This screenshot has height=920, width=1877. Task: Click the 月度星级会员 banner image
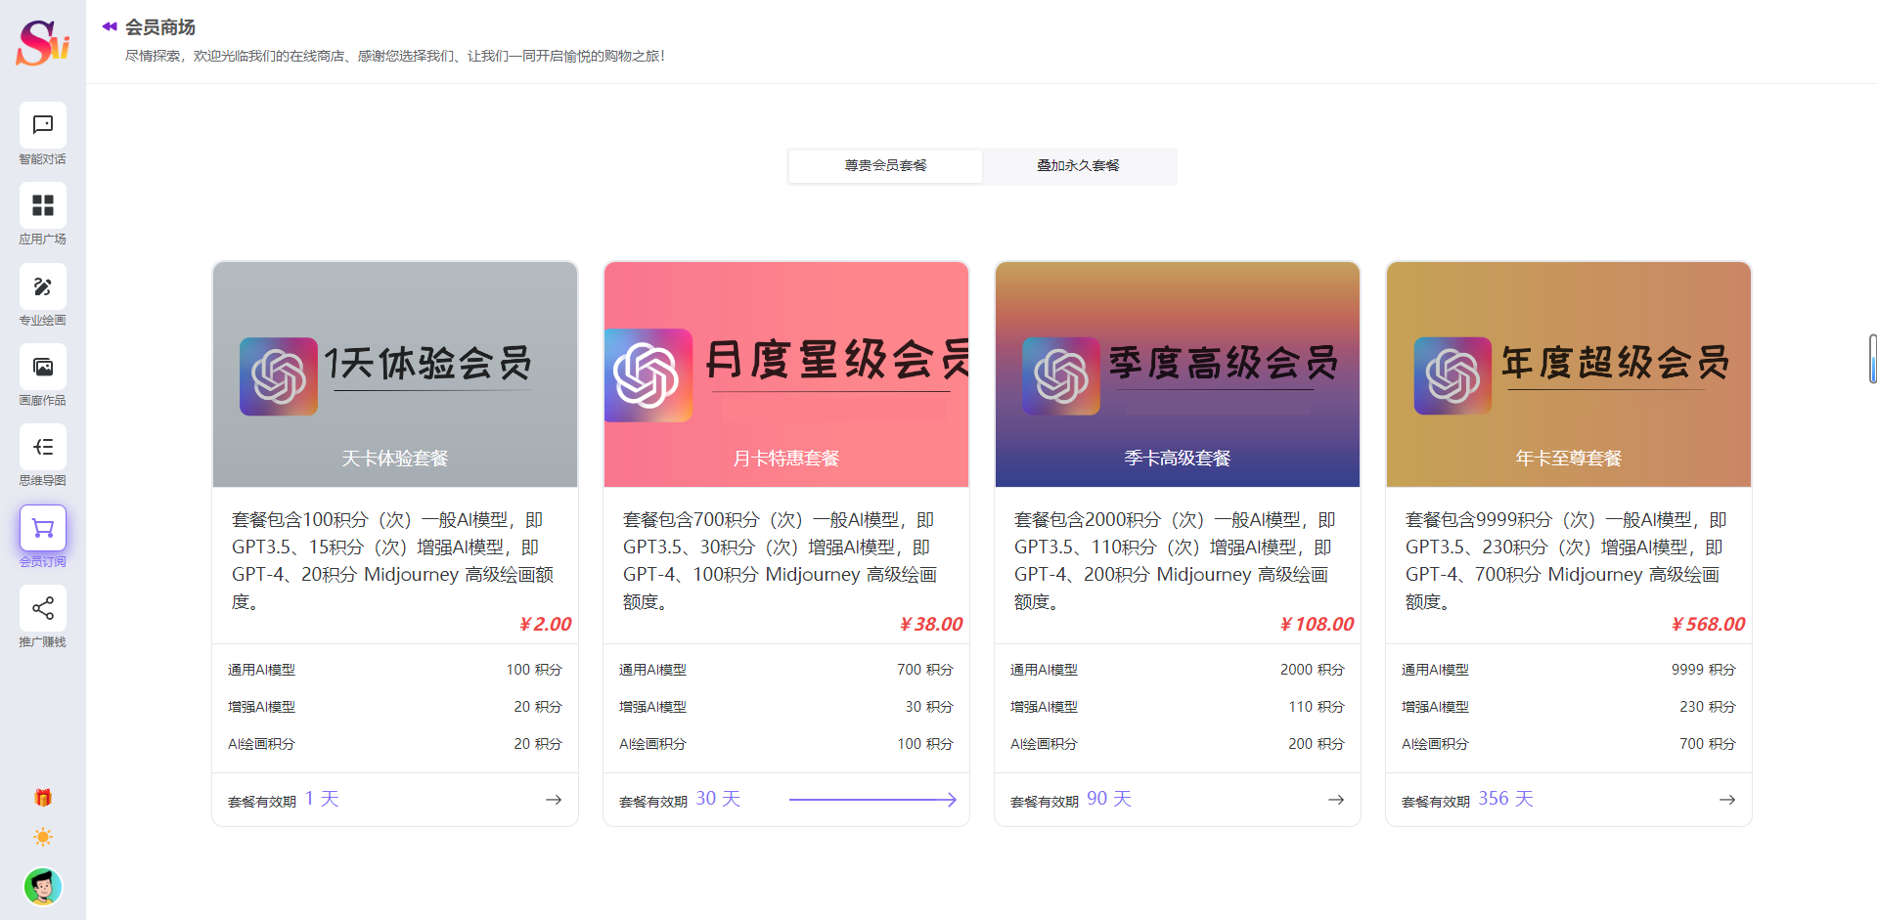point(786,374)
